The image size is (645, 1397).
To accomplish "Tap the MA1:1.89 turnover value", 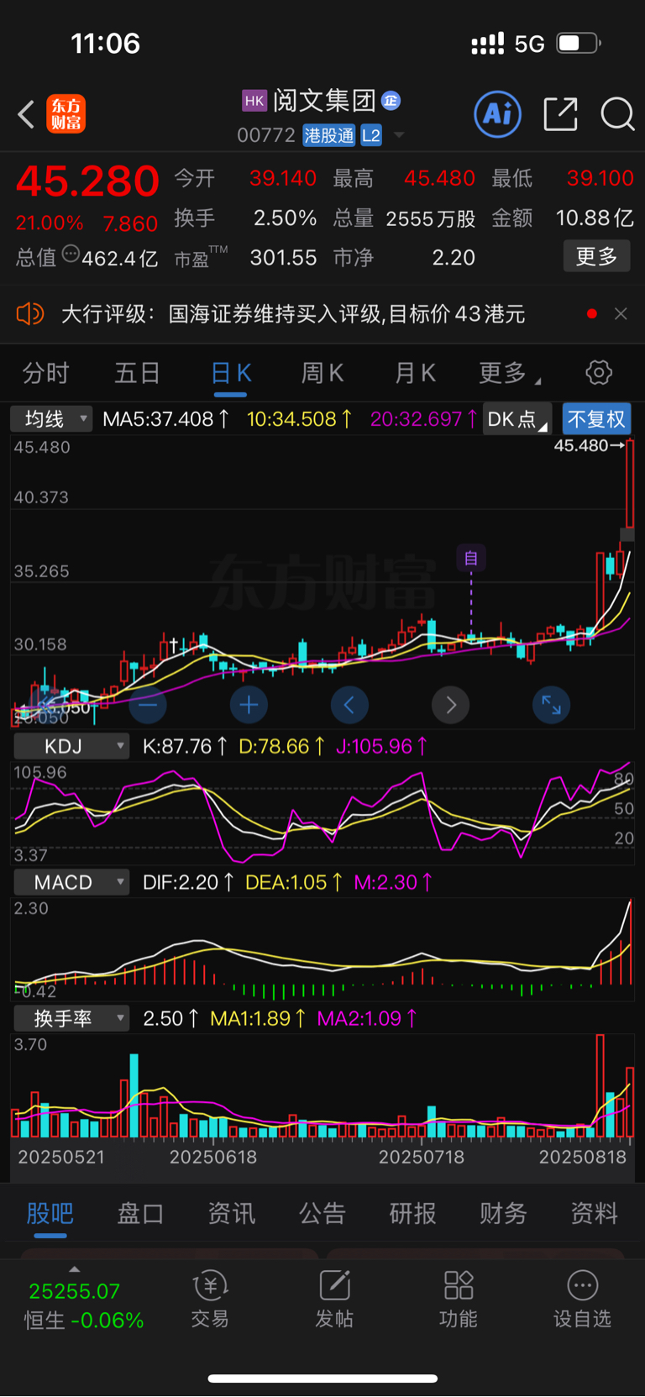I will pyautogui.click(x=257, y=1018).
